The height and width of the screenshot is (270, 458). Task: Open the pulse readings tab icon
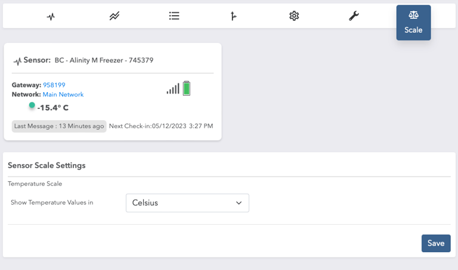[51, 16]
